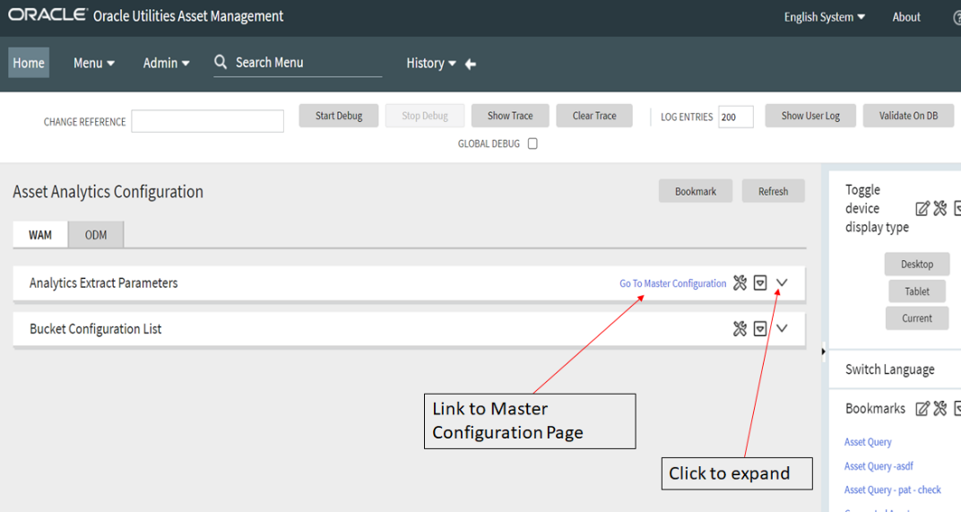Click the Bucket Configuration List title

(96, 329)
